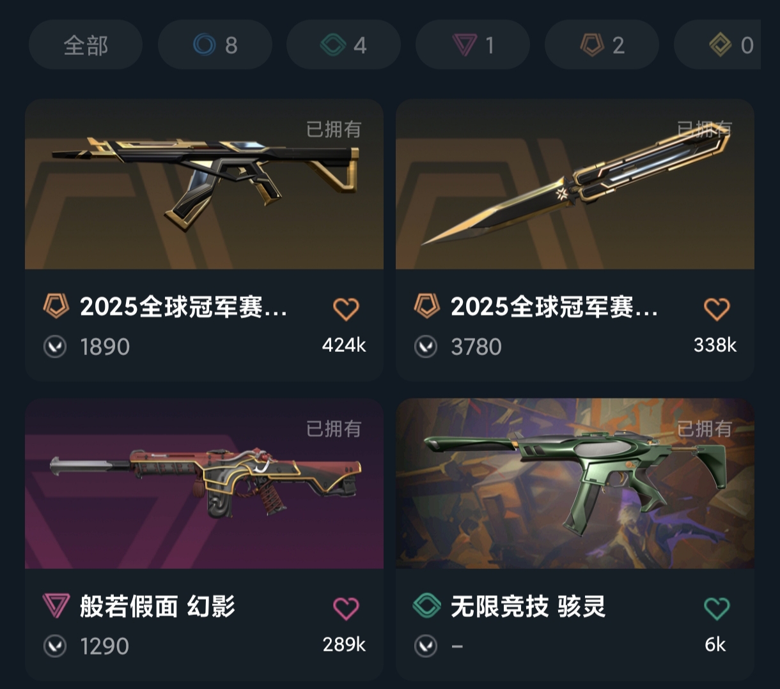This screenshot has width=780, height=689.
Task: Click the VP currency icon beside 1890
Action: (x=55, y=347)
